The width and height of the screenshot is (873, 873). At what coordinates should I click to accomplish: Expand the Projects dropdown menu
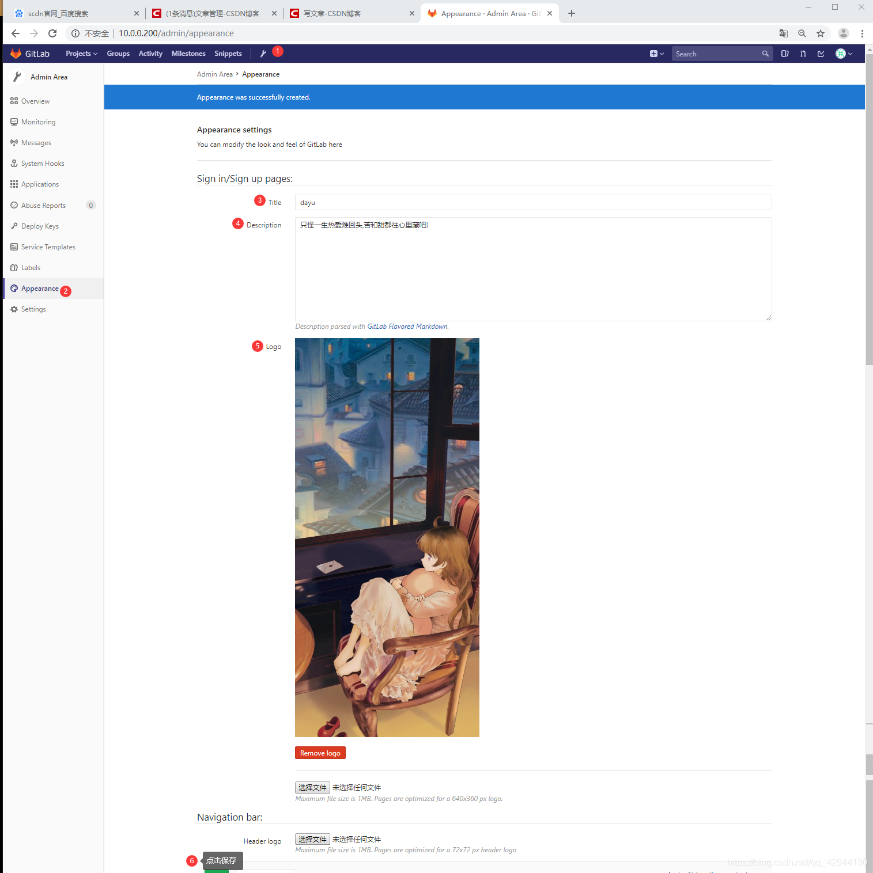pos(81,54)
